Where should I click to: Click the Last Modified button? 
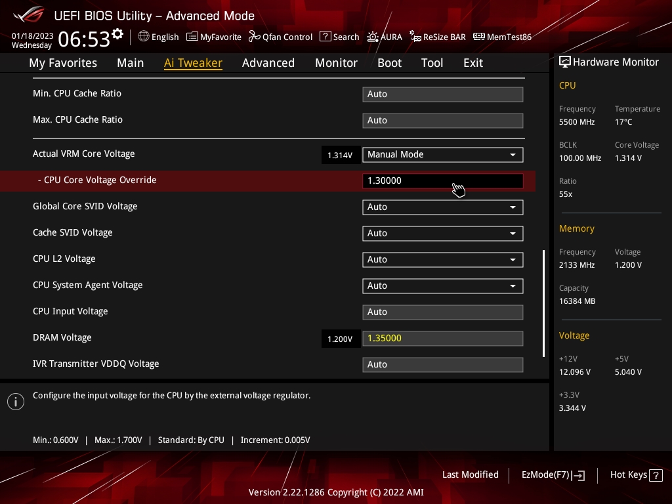tap(470, 474)
